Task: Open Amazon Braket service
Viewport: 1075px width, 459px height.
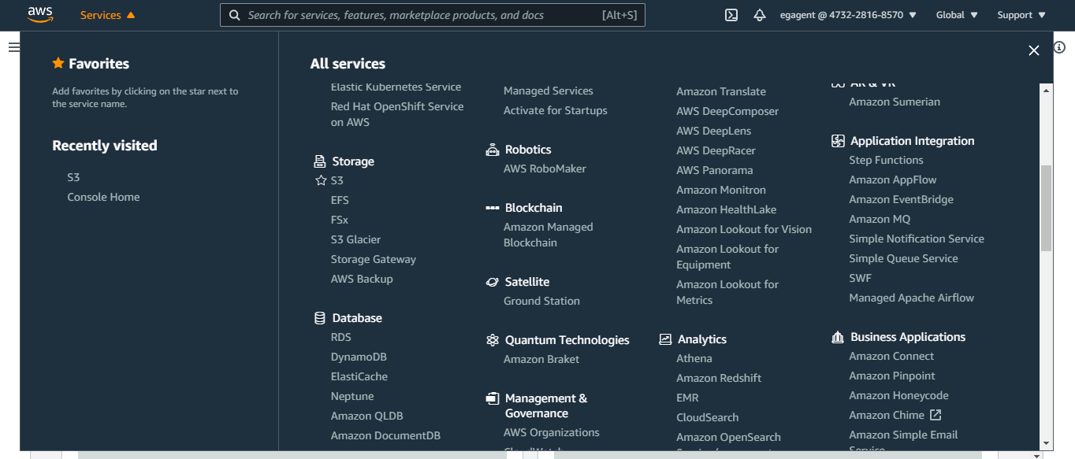Action: point(541,359)
